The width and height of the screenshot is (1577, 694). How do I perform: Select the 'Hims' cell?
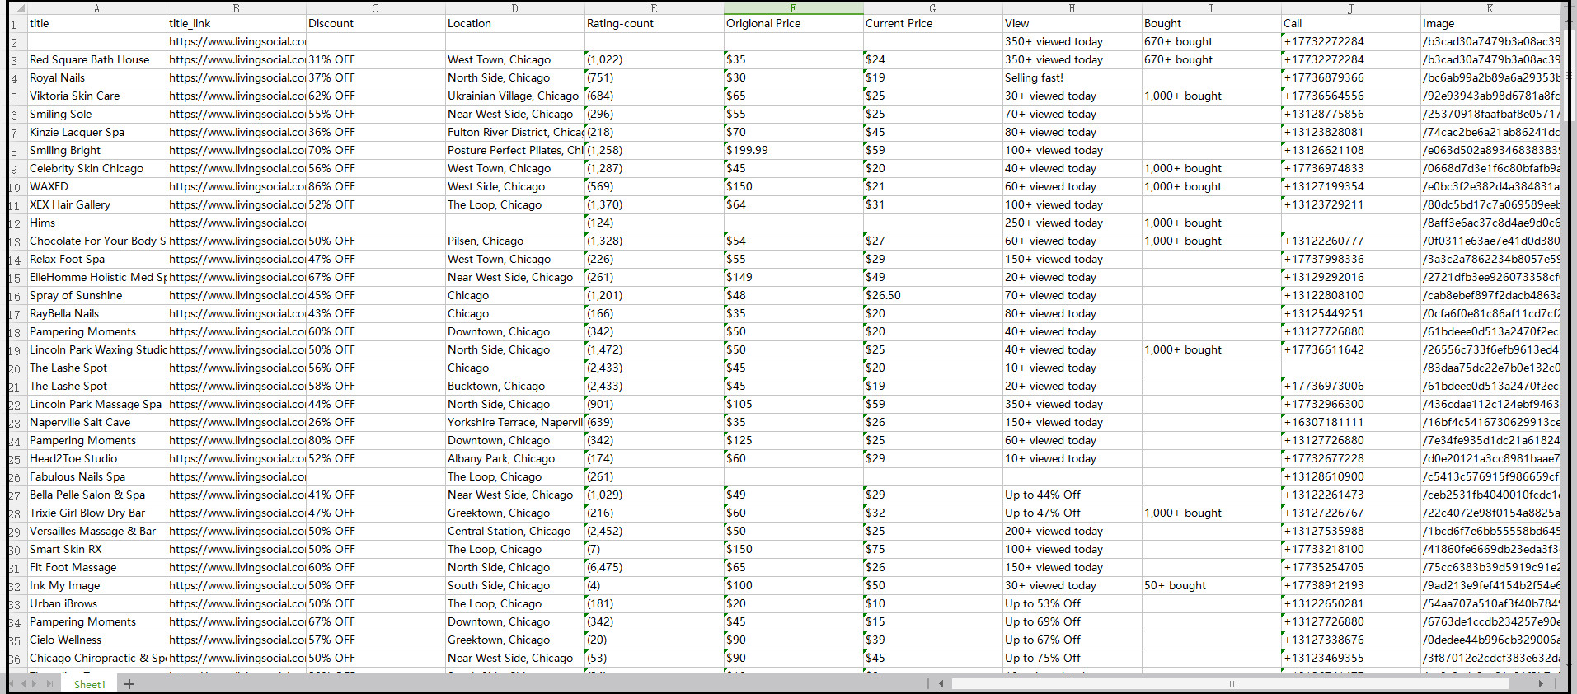96,223
